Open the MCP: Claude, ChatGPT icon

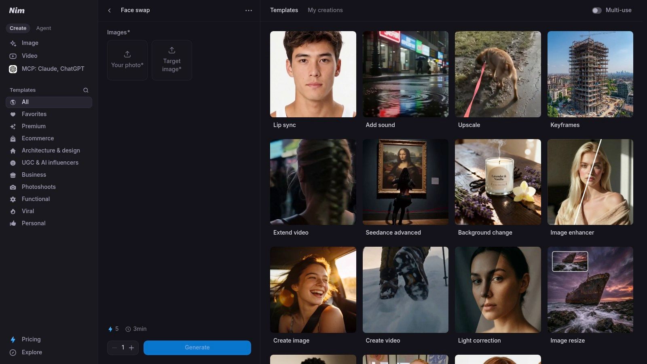tap(13, 69)
